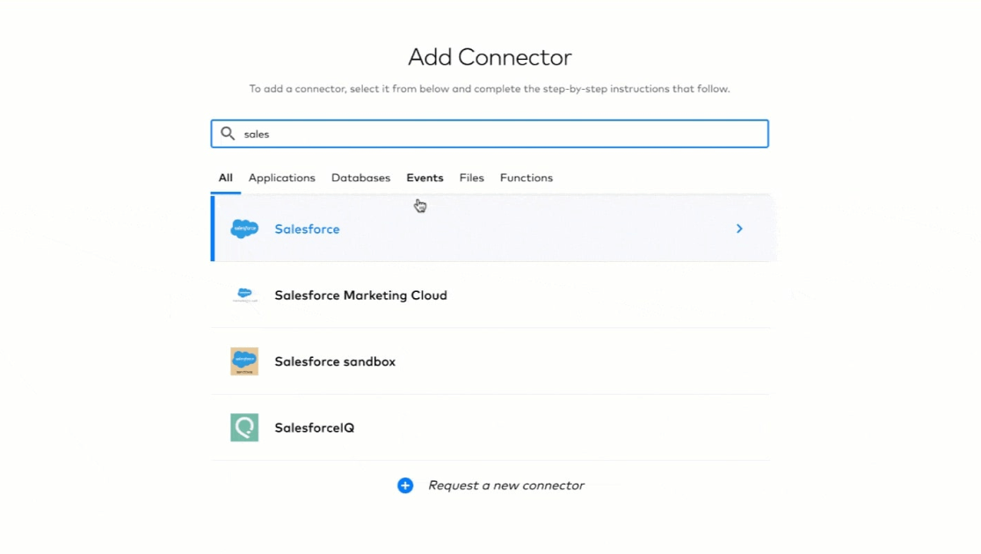Switch to the All tab
This screenshot has height=554, width=981.
pos(226,178)
